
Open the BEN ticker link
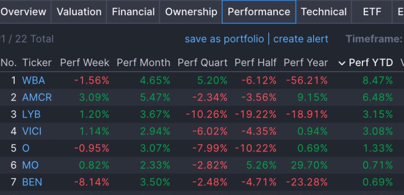(32, 182)
